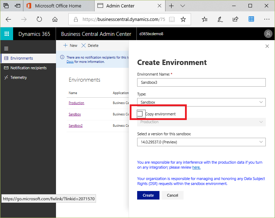Close the Admin Center tab
Viewport: 275px width, 218px height.
(159, 6)
